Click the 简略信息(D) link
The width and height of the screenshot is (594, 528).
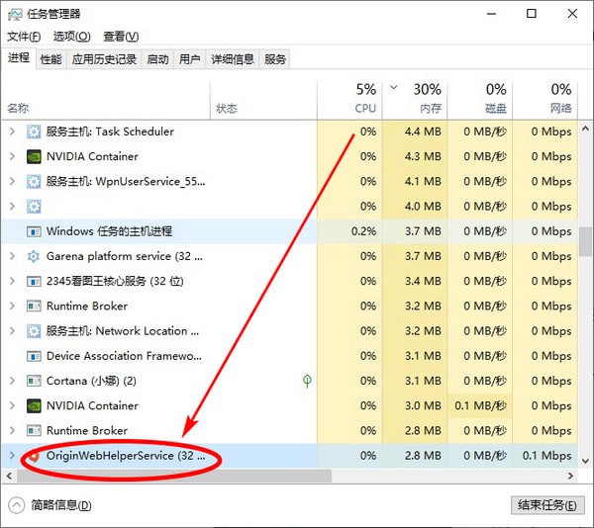[x=61, y=505]
